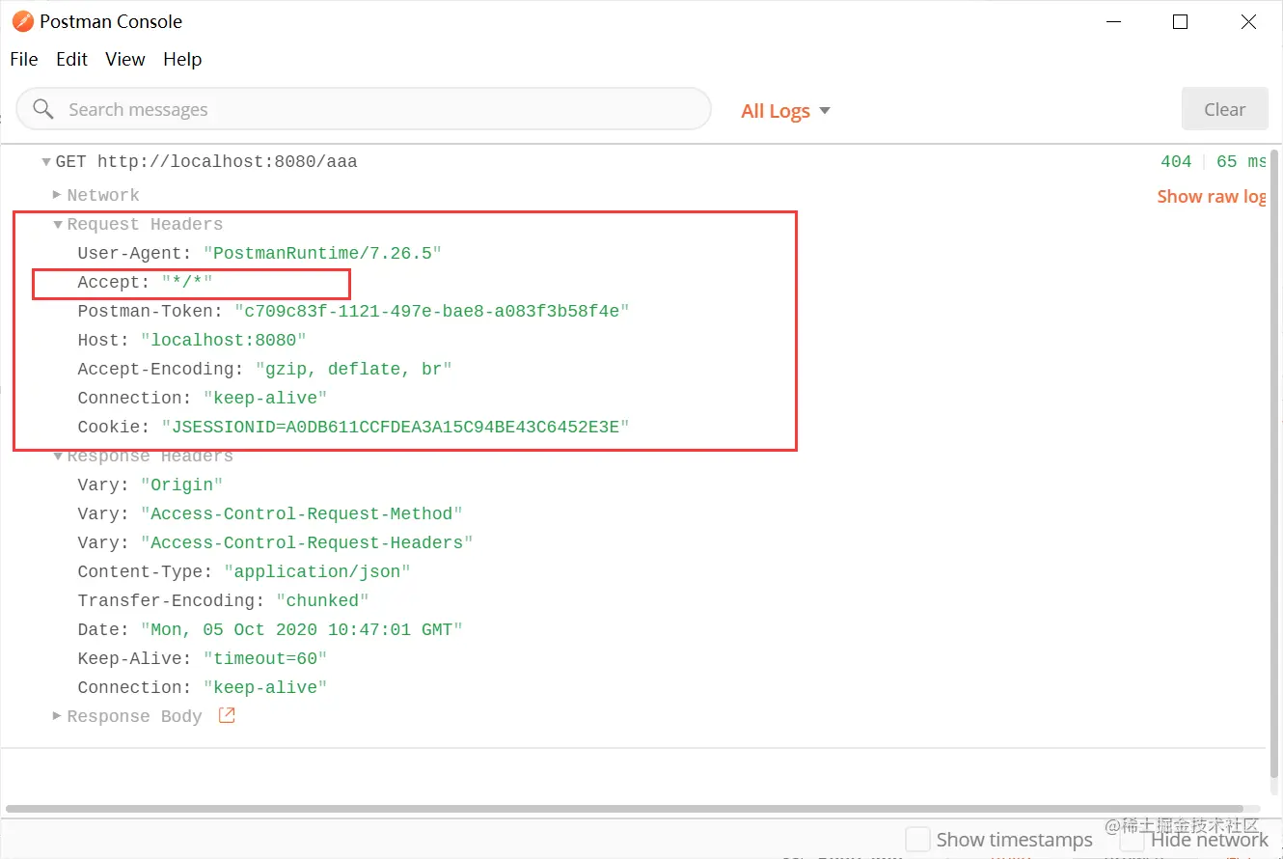Click the Postman-Token header value
The height and width of the screenshot is (859, 1283).
pos(432,311)
